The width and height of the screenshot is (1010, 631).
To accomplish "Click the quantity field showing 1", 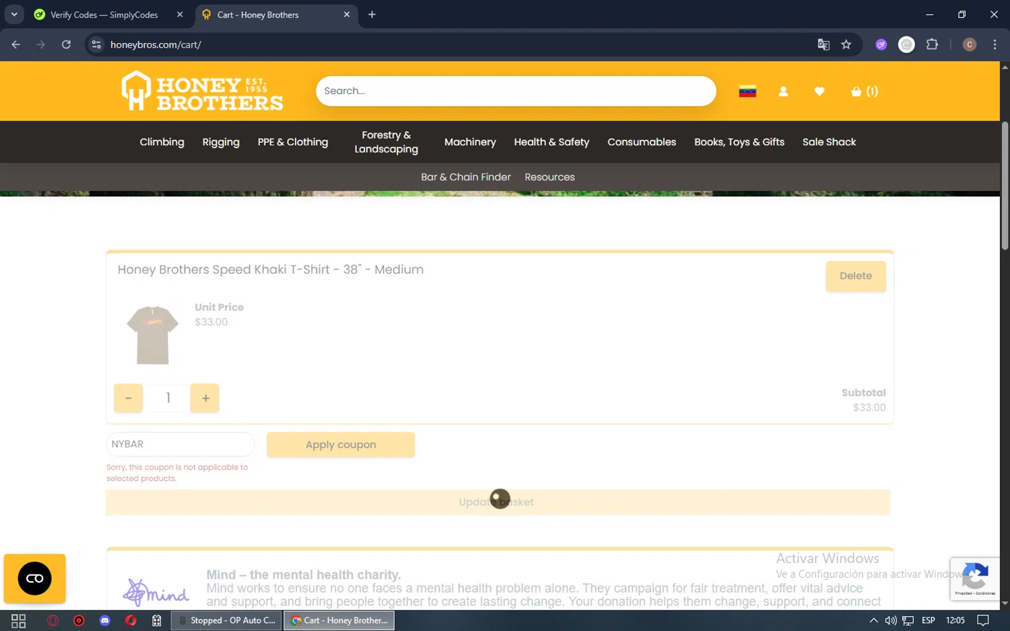I will (168, 398).
